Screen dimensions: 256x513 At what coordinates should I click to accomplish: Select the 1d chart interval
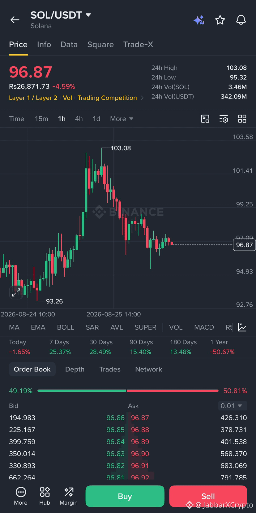click(96, 119)
